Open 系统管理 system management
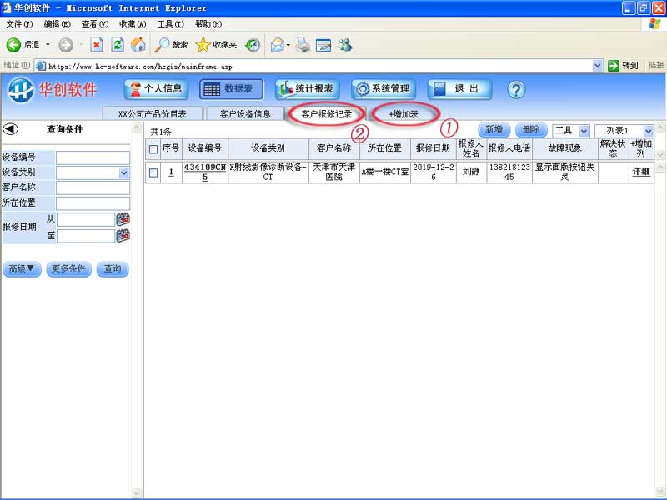This screenshot has height=500, width=667. 384,89
